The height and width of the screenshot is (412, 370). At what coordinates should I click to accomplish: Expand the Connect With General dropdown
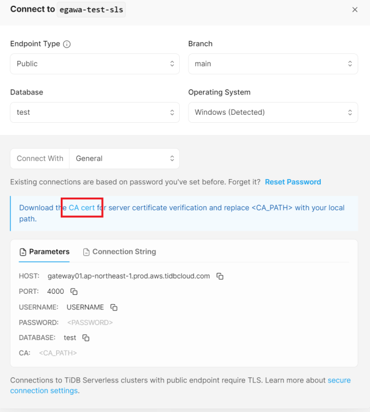coord(124,159)
